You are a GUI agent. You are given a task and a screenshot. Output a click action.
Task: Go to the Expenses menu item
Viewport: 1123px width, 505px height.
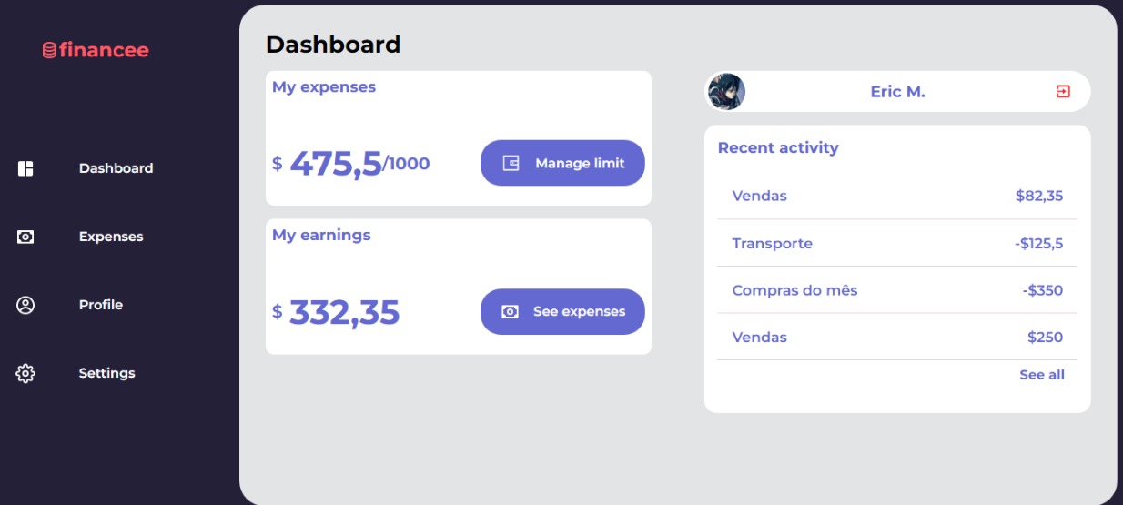pos(111,237)
